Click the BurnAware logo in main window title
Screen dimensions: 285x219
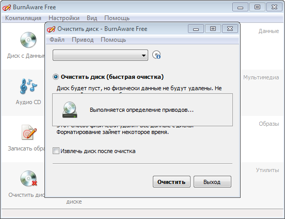[7, 7]
